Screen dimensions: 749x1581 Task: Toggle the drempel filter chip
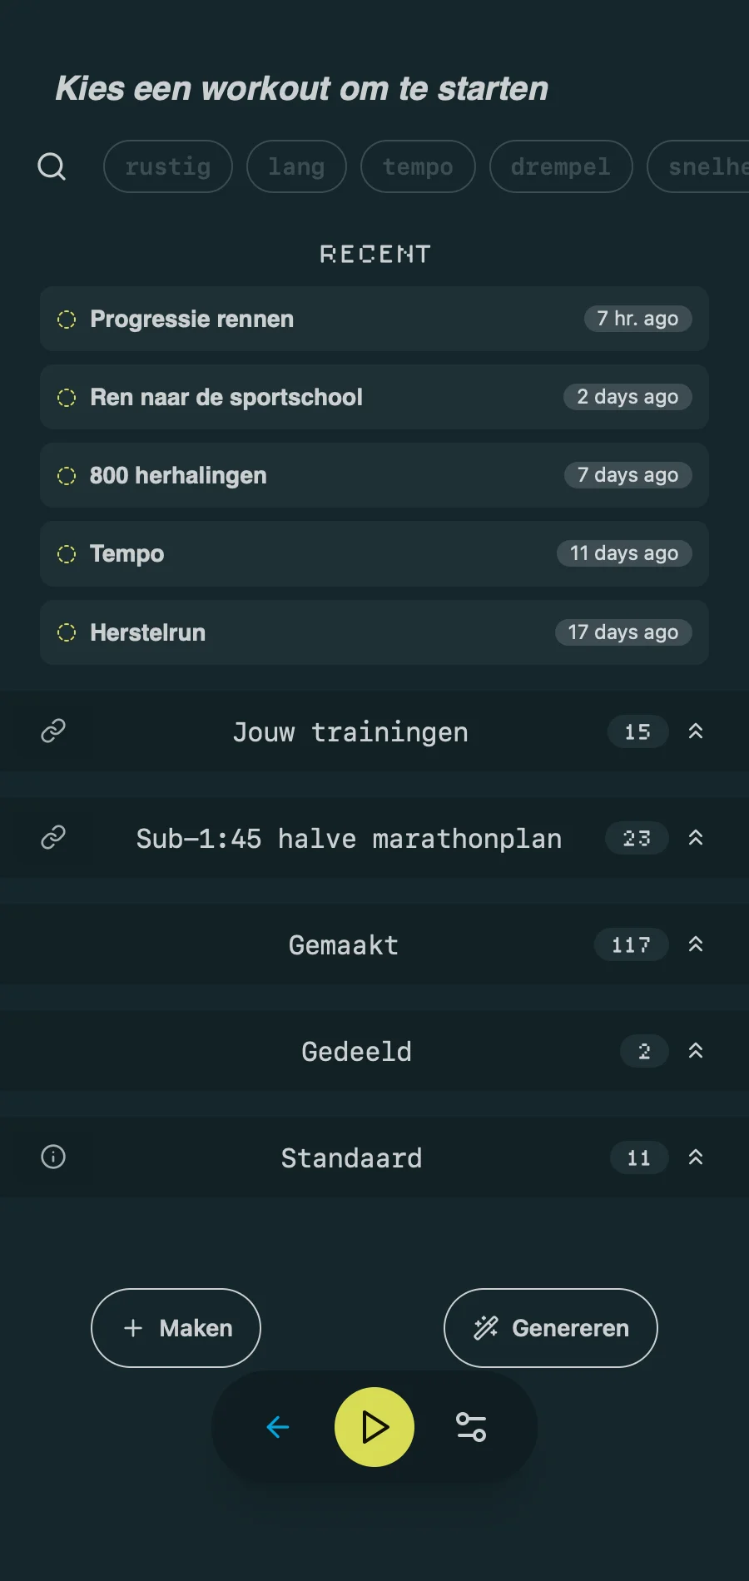coord(560,166)
